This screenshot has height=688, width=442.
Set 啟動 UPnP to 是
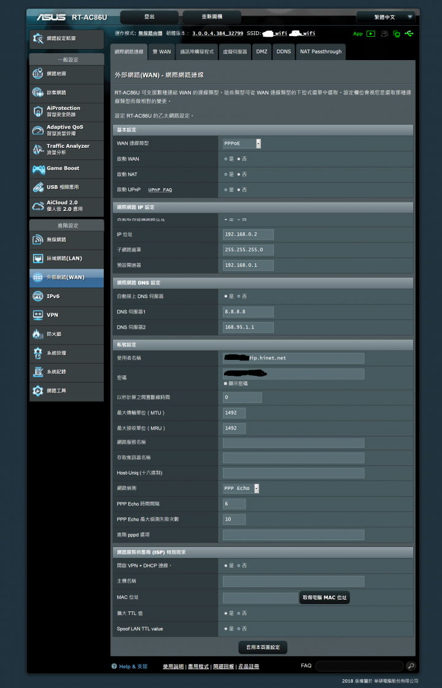[226, 189]
